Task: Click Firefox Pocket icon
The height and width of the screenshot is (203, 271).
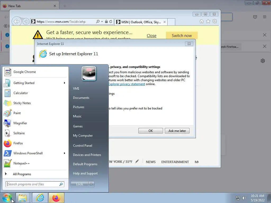Action: coord(255,17)
